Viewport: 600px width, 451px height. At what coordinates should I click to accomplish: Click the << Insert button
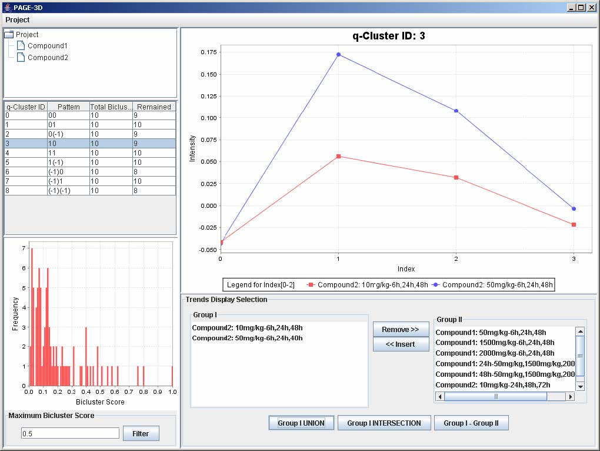(x=401, y=344)
